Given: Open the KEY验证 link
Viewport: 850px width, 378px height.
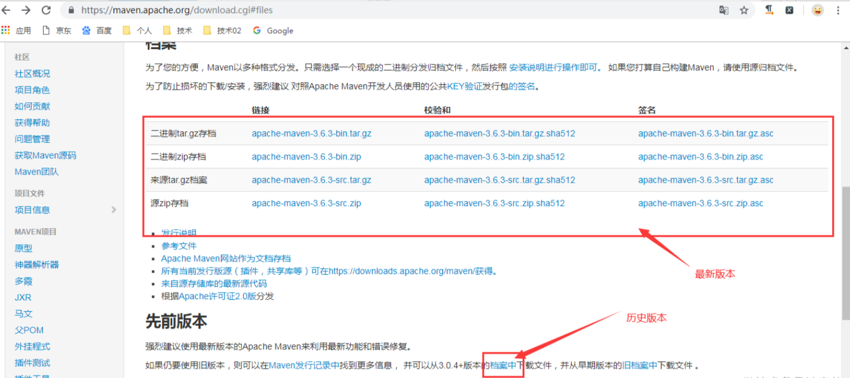Looking at the screenshot, I should [464, 86].
